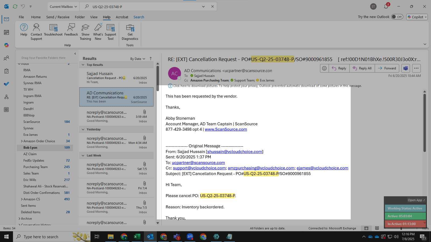
Task: Click the Reply All button
Action: tap(362, 68)
